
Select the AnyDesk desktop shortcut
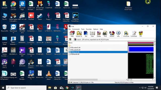[31, 16]
